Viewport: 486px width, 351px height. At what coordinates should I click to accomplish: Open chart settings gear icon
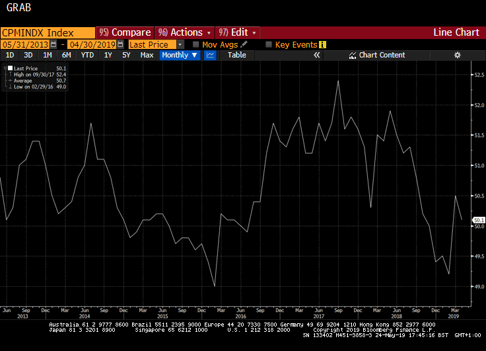pyautogui.click(x=457, y=56)
